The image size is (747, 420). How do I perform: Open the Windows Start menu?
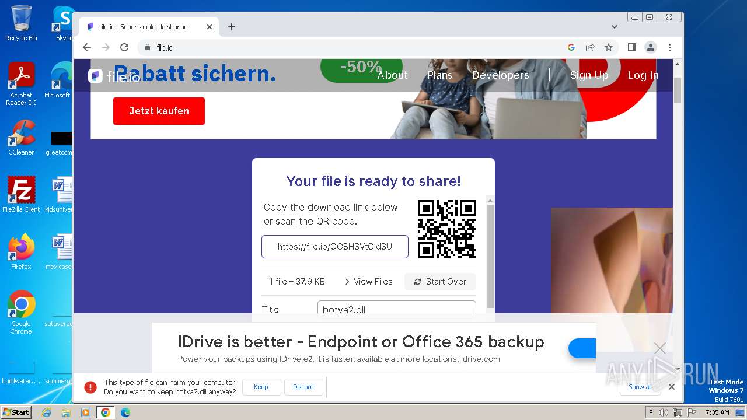[x=16, y=412]
